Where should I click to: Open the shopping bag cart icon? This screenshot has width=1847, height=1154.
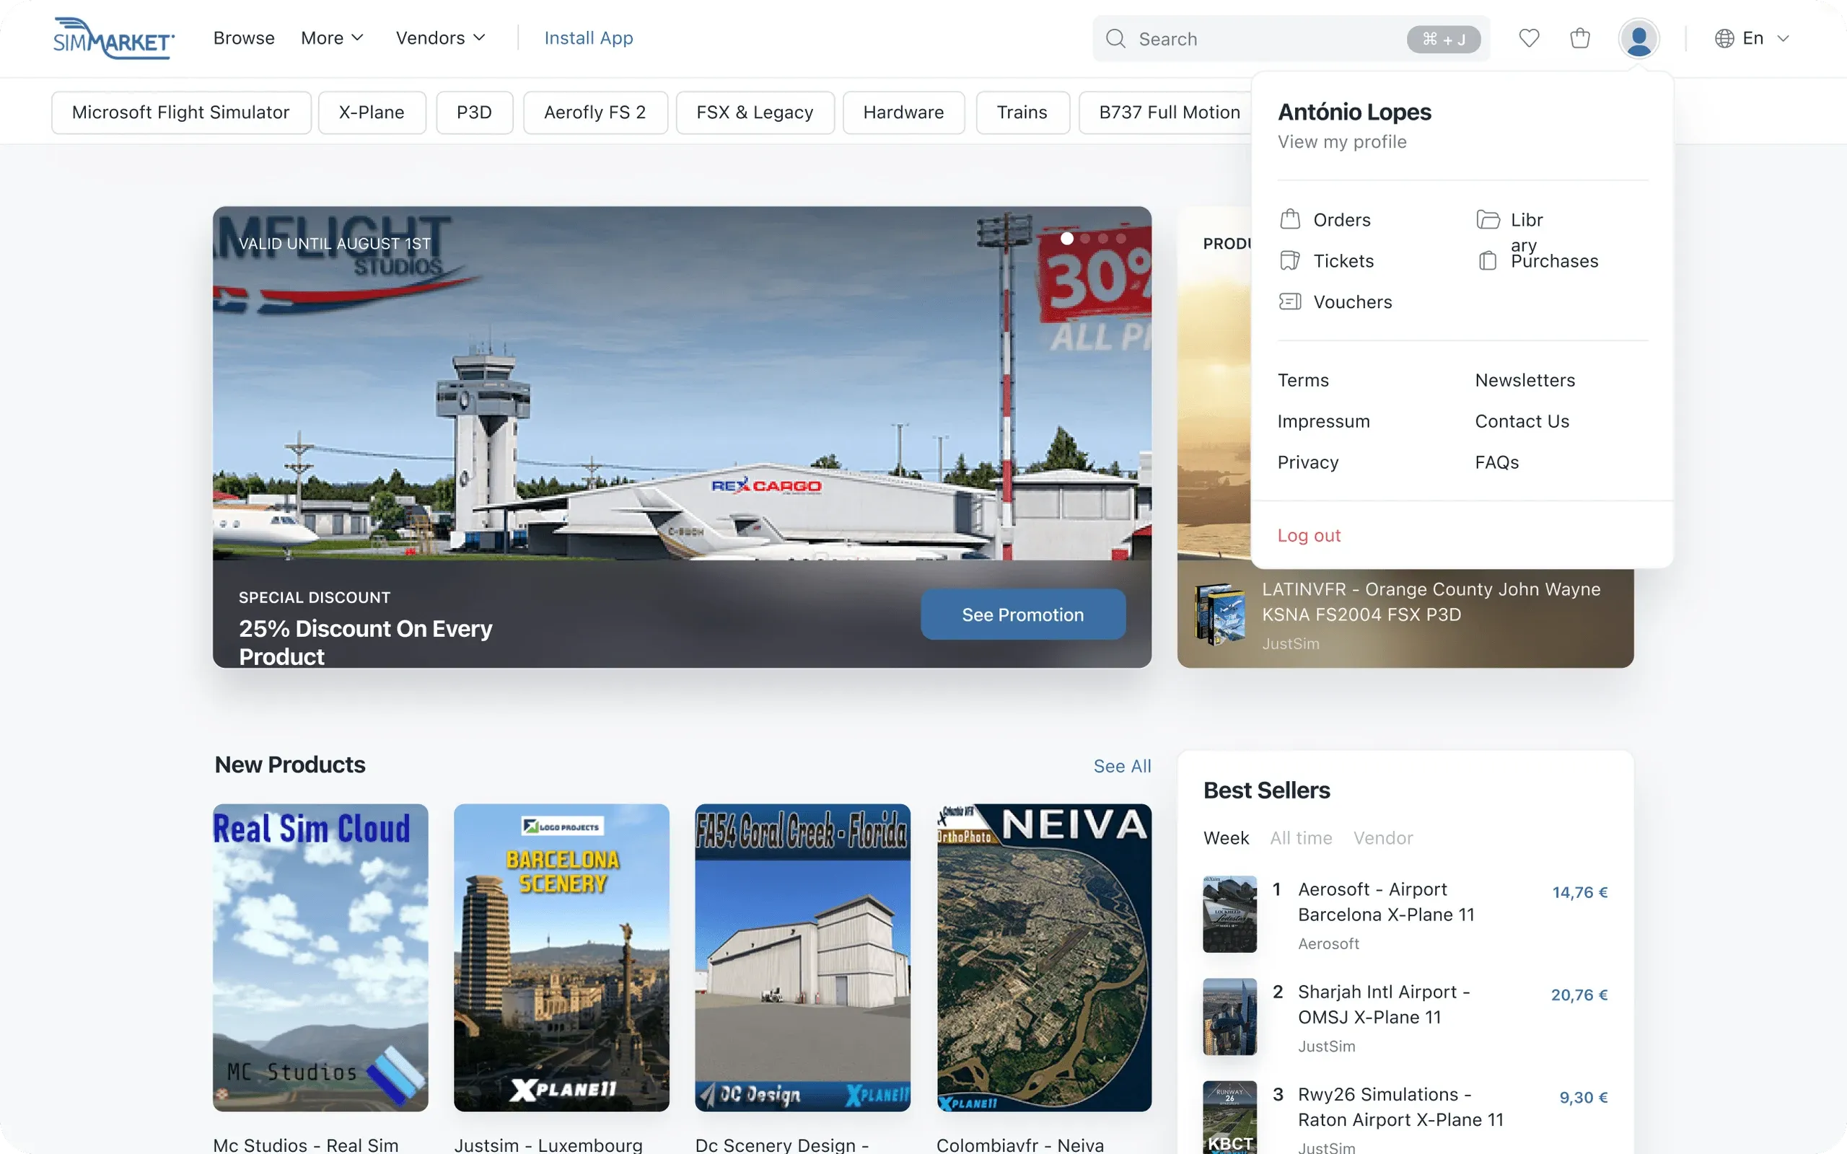click(x=1580, y=38)
